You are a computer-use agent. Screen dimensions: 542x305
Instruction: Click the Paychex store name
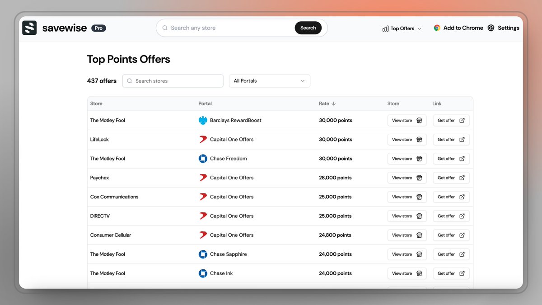pos(100,178)
